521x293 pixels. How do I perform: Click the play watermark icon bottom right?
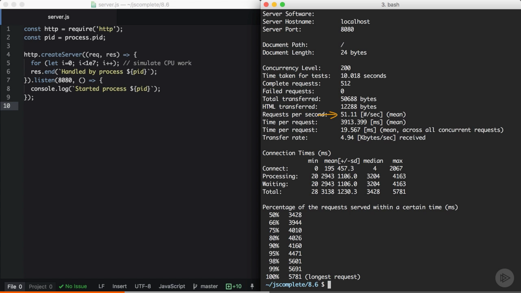pos(504,278)
